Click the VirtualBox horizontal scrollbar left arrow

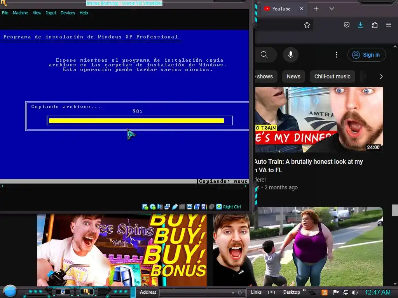3,186
